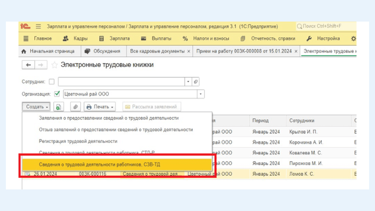Select Регистрация трудовой деятельности menu item
Screen dimensions: 375x211
point(117,141)
